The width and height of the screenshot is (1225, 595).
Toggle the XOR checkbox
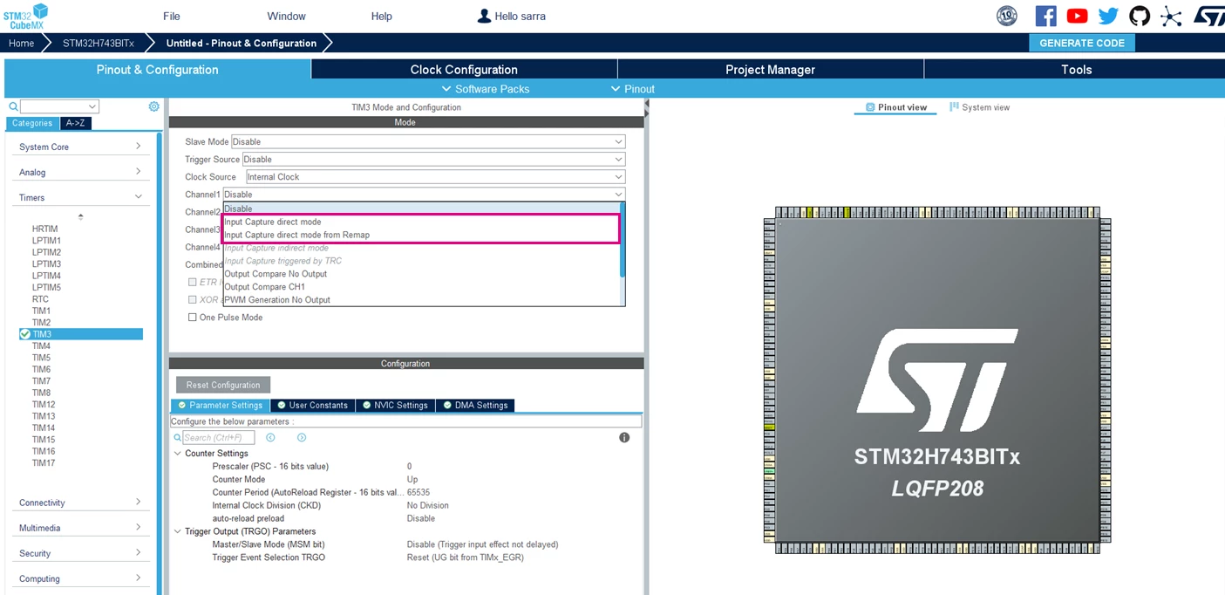(x=193, y=300)
